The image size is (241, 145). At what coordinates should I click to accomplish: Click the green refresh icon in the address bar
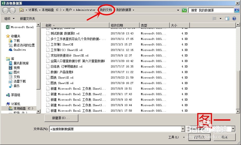(184, 10)
